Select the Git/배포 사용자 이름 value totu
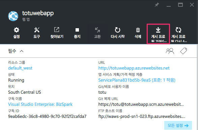The height and width of the screenshot is (130, 198). [102, 92]
